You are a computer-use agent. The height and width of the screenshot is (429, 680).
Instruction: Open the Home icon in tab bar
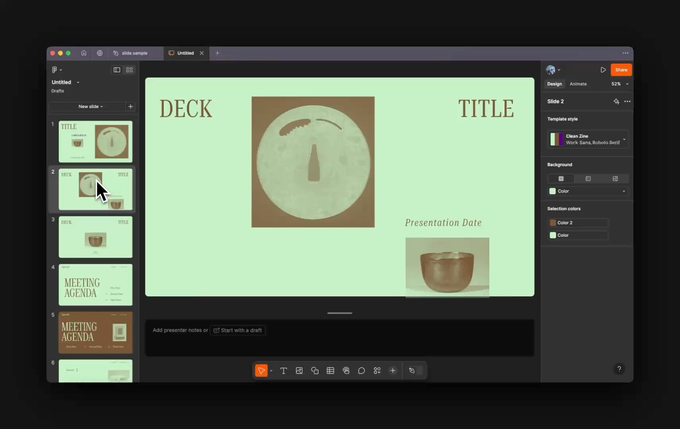tap(84, 53)
